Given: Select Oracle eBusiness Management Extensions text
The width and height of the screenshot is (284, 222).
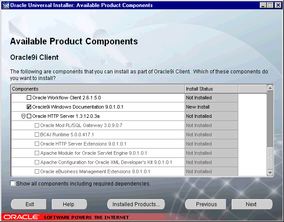Looking at the screenshot, I should point(95,171).
